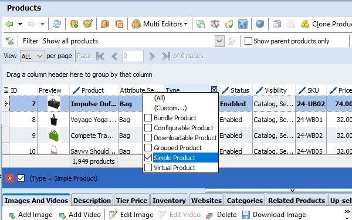Check the Virtual Product checkbox
The height and width of the screenshot is (220, 352).
(x=148, y=167)
